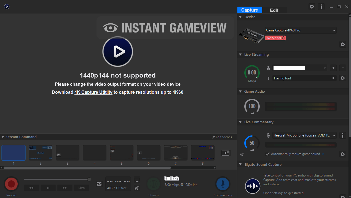
Task: Select scene thumbnail 2 in Stream Command
Action: 40,152
